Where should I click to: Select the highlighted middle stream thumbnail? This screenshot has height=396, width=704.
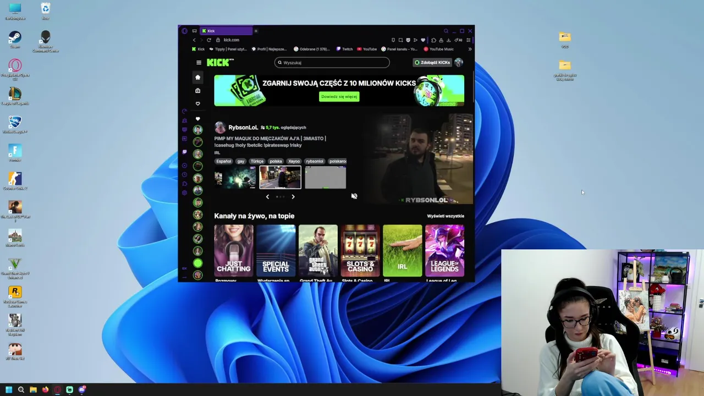tap(280, 178)
